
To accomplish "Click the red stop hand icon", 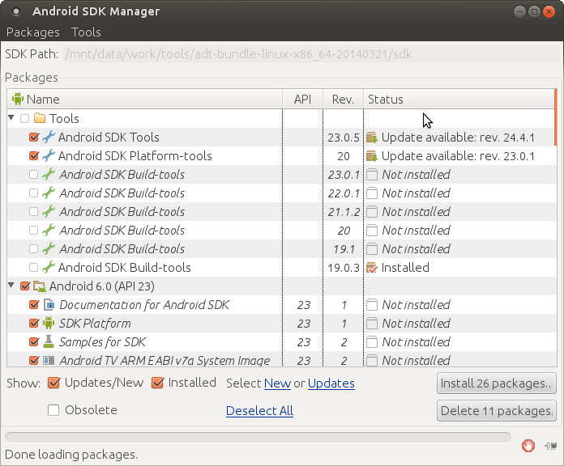I will (528, 445).
